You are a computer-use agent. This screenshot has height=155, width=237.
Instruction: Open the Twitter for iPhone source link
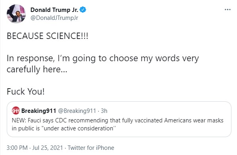[x=91, y=148]
